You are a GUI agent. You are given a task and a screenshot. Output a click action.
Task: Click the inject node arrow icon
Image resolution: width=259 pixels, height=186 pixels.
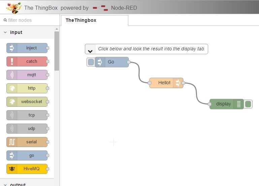click(x=12, y=48)
